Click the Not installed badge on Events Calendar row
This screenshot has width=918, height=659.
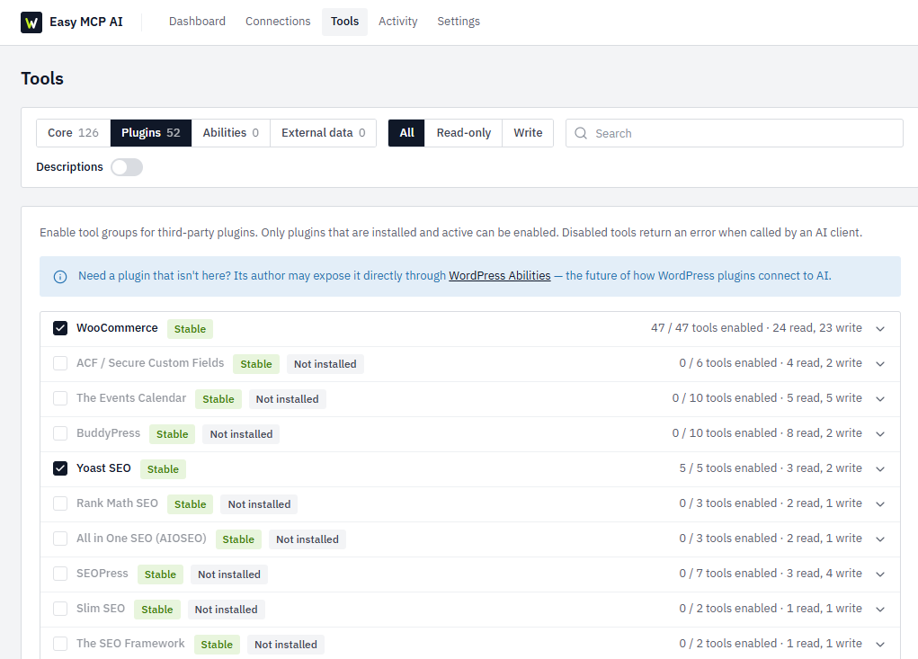(288, 399)
